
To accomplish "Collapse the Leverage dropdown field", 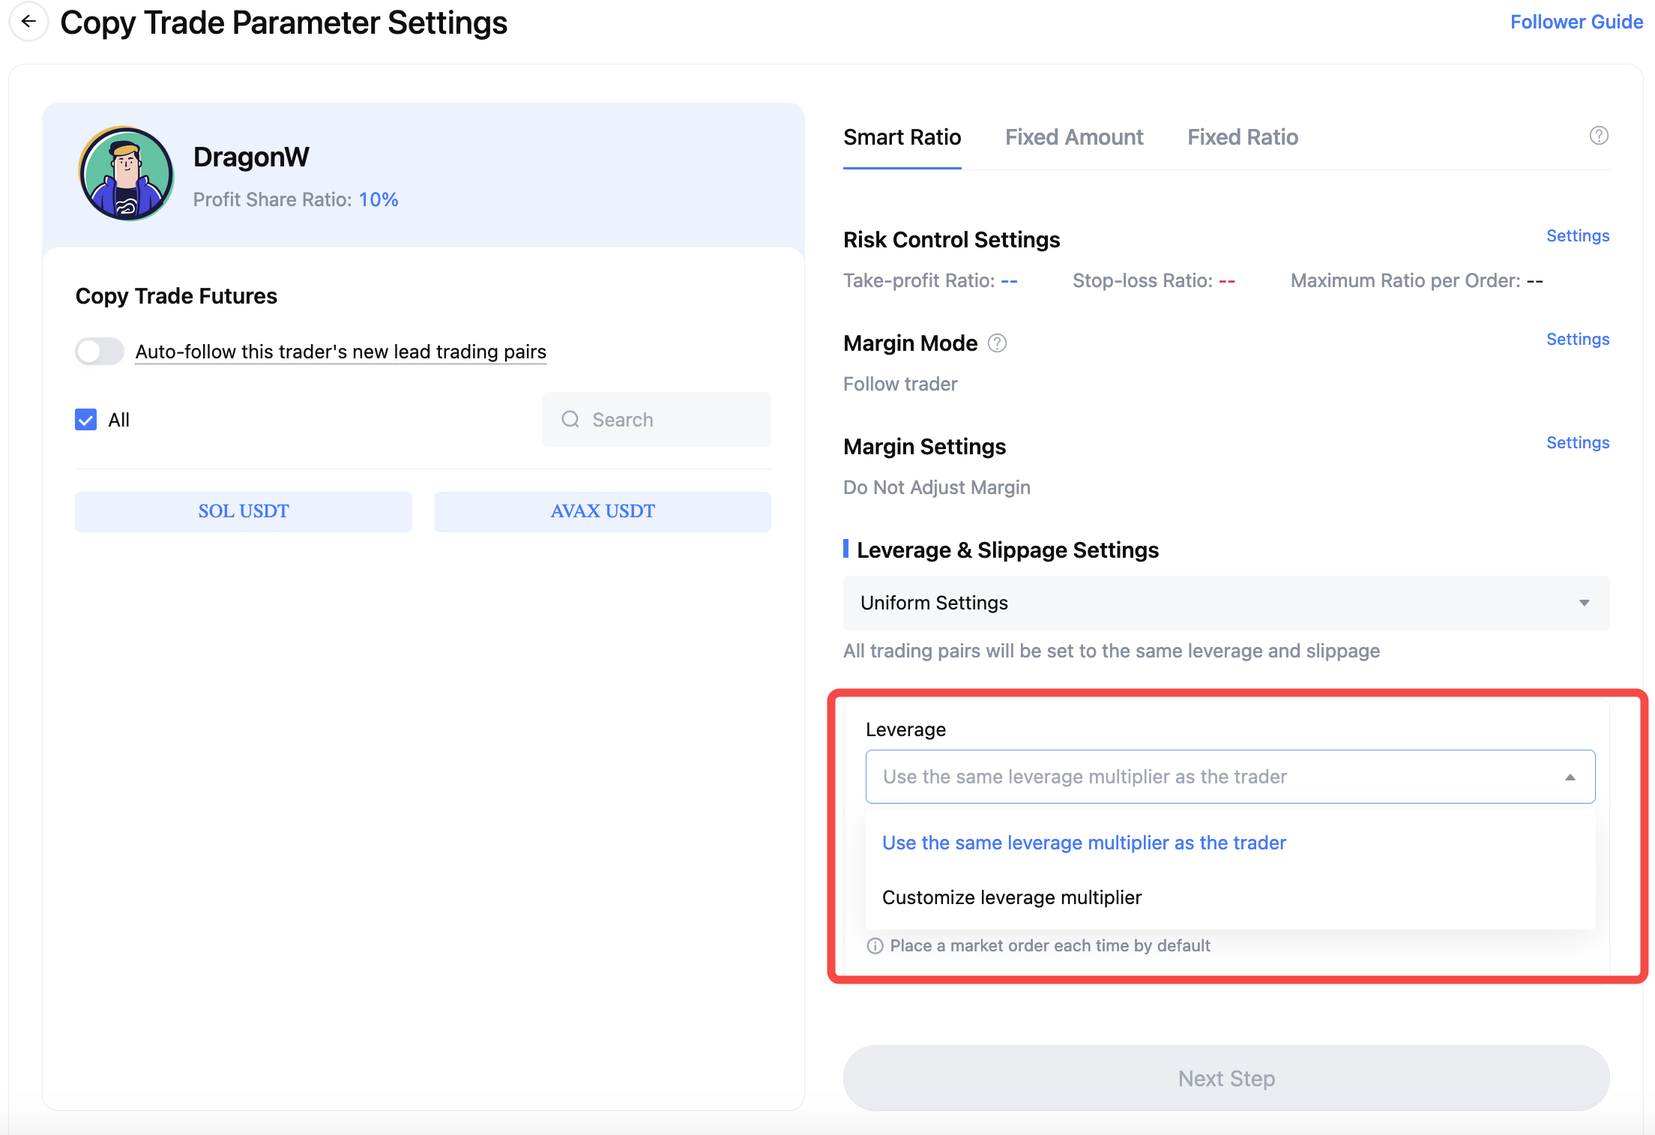I will point(1230,777).
